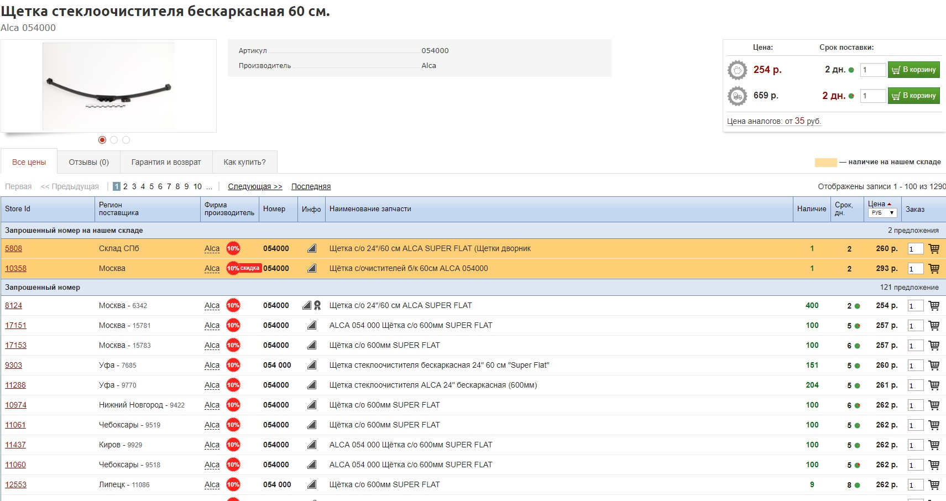Click the wiper blade product image
The image size is (946, 501).
coord(108,86)
